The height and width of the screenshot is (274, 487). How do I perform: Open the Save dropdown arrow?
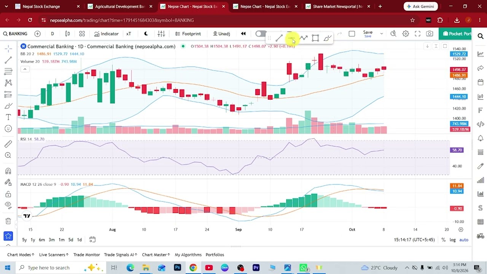click(x=382, y=34)
